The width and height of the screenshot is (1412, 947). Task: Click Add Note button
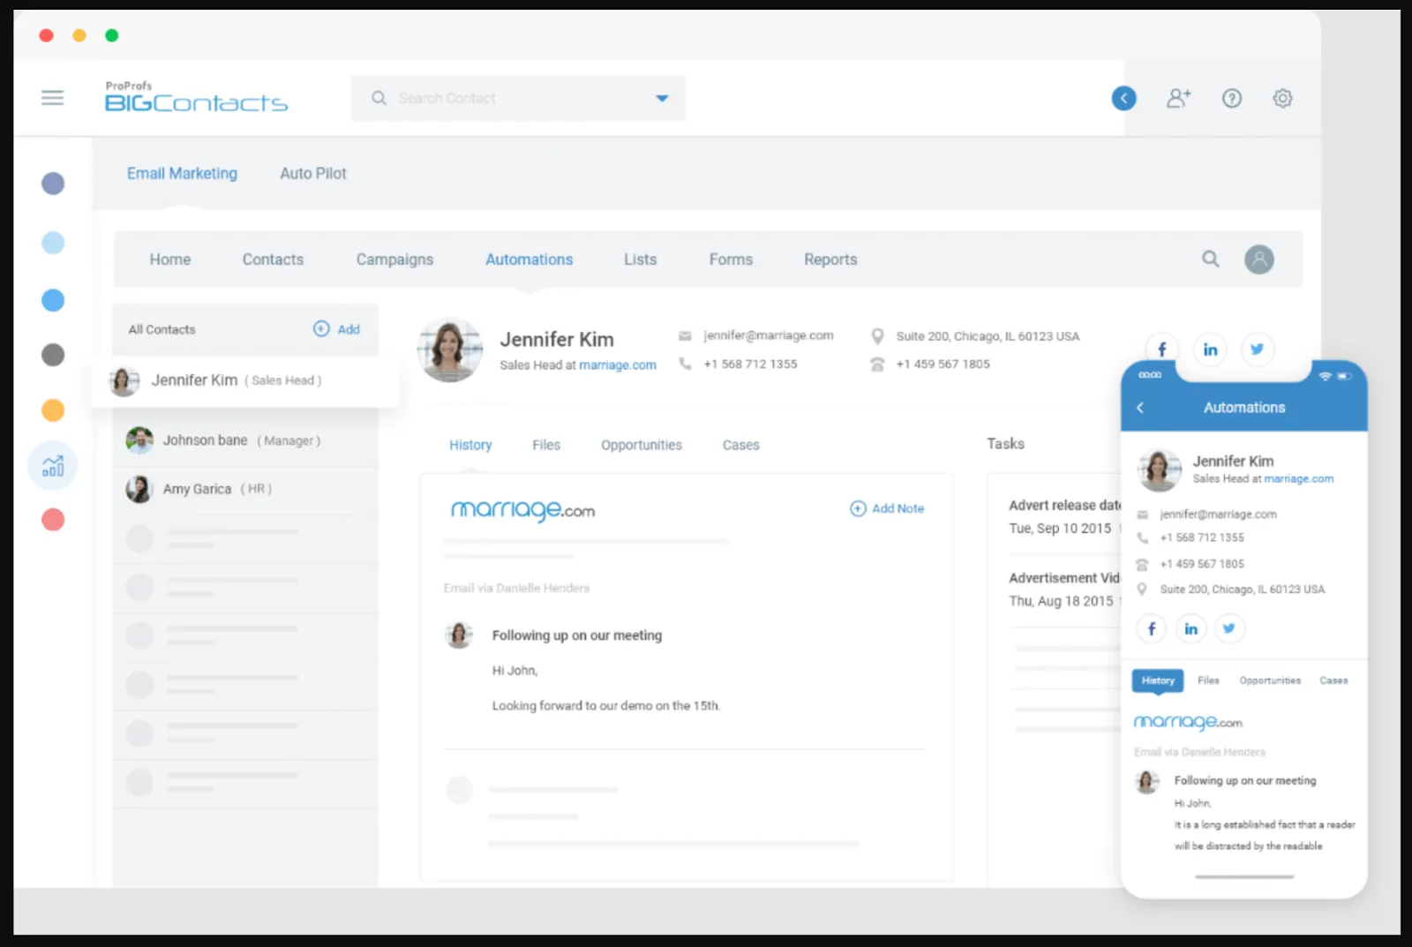pos(887,508)
